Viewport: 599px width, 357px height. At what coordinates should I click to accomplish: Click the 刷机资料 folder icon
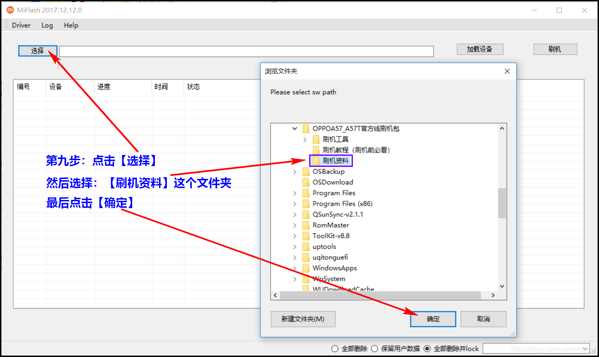click(x=316, y=161)
